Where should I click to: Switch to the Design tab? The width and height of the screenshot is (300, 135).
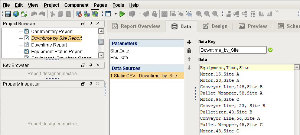215,26
